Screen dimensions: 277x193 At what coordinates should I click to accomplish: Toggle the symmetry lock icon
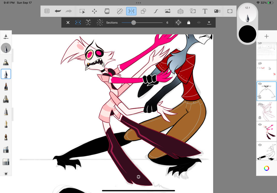click(189, 22)
